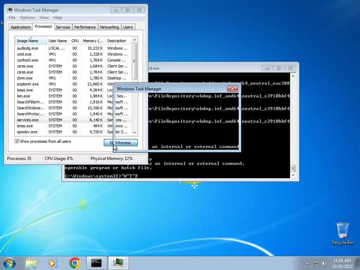Click Task Manager title bar icon

(x=9, y=10)
